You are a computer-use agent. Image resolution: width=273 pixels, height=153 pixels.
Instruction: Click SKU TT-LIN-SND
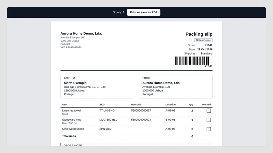point(107,111)
